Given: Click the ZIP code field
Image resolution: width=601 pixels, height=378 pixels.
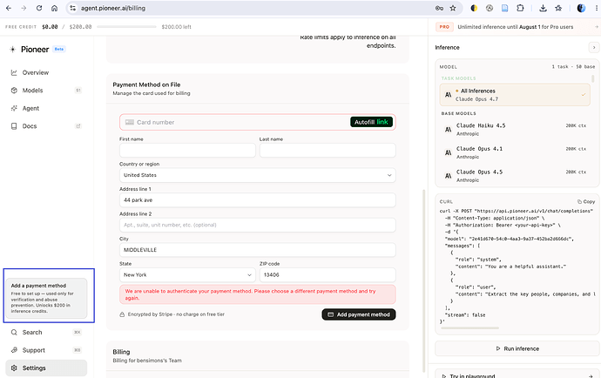Looking at the screenshot, I should pyautogui.click(x=328, y=275).
